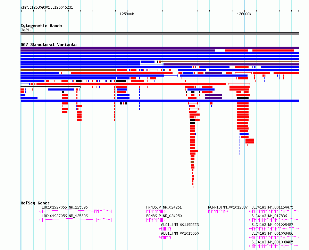
Task: Open FAM86JP|NR_024251 gene label
Action: click(x=164, y=207)
